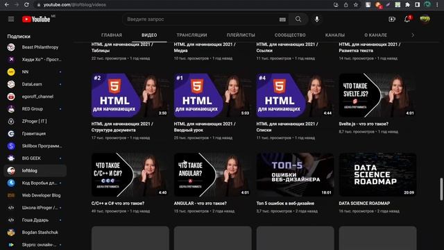Open the NN channel avatar
Viewport: 444px width, 250px height.
[11, 72]
